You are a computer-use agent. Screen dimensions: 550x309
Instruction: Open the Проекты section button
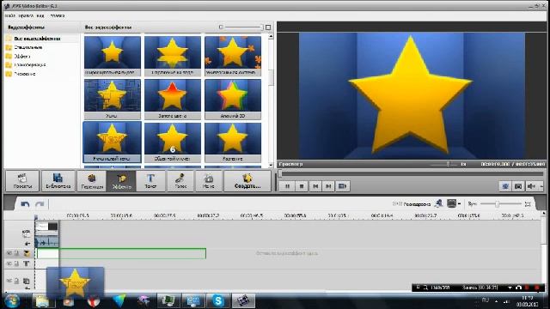pos(22,181)
